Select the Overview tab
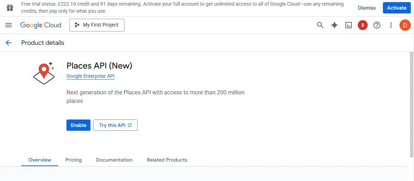The width and height of the screenshot is (414, 181). tap(40, 160)
